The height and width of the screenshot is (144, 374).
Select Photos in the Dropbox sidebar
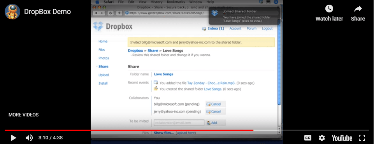[104, 58]
